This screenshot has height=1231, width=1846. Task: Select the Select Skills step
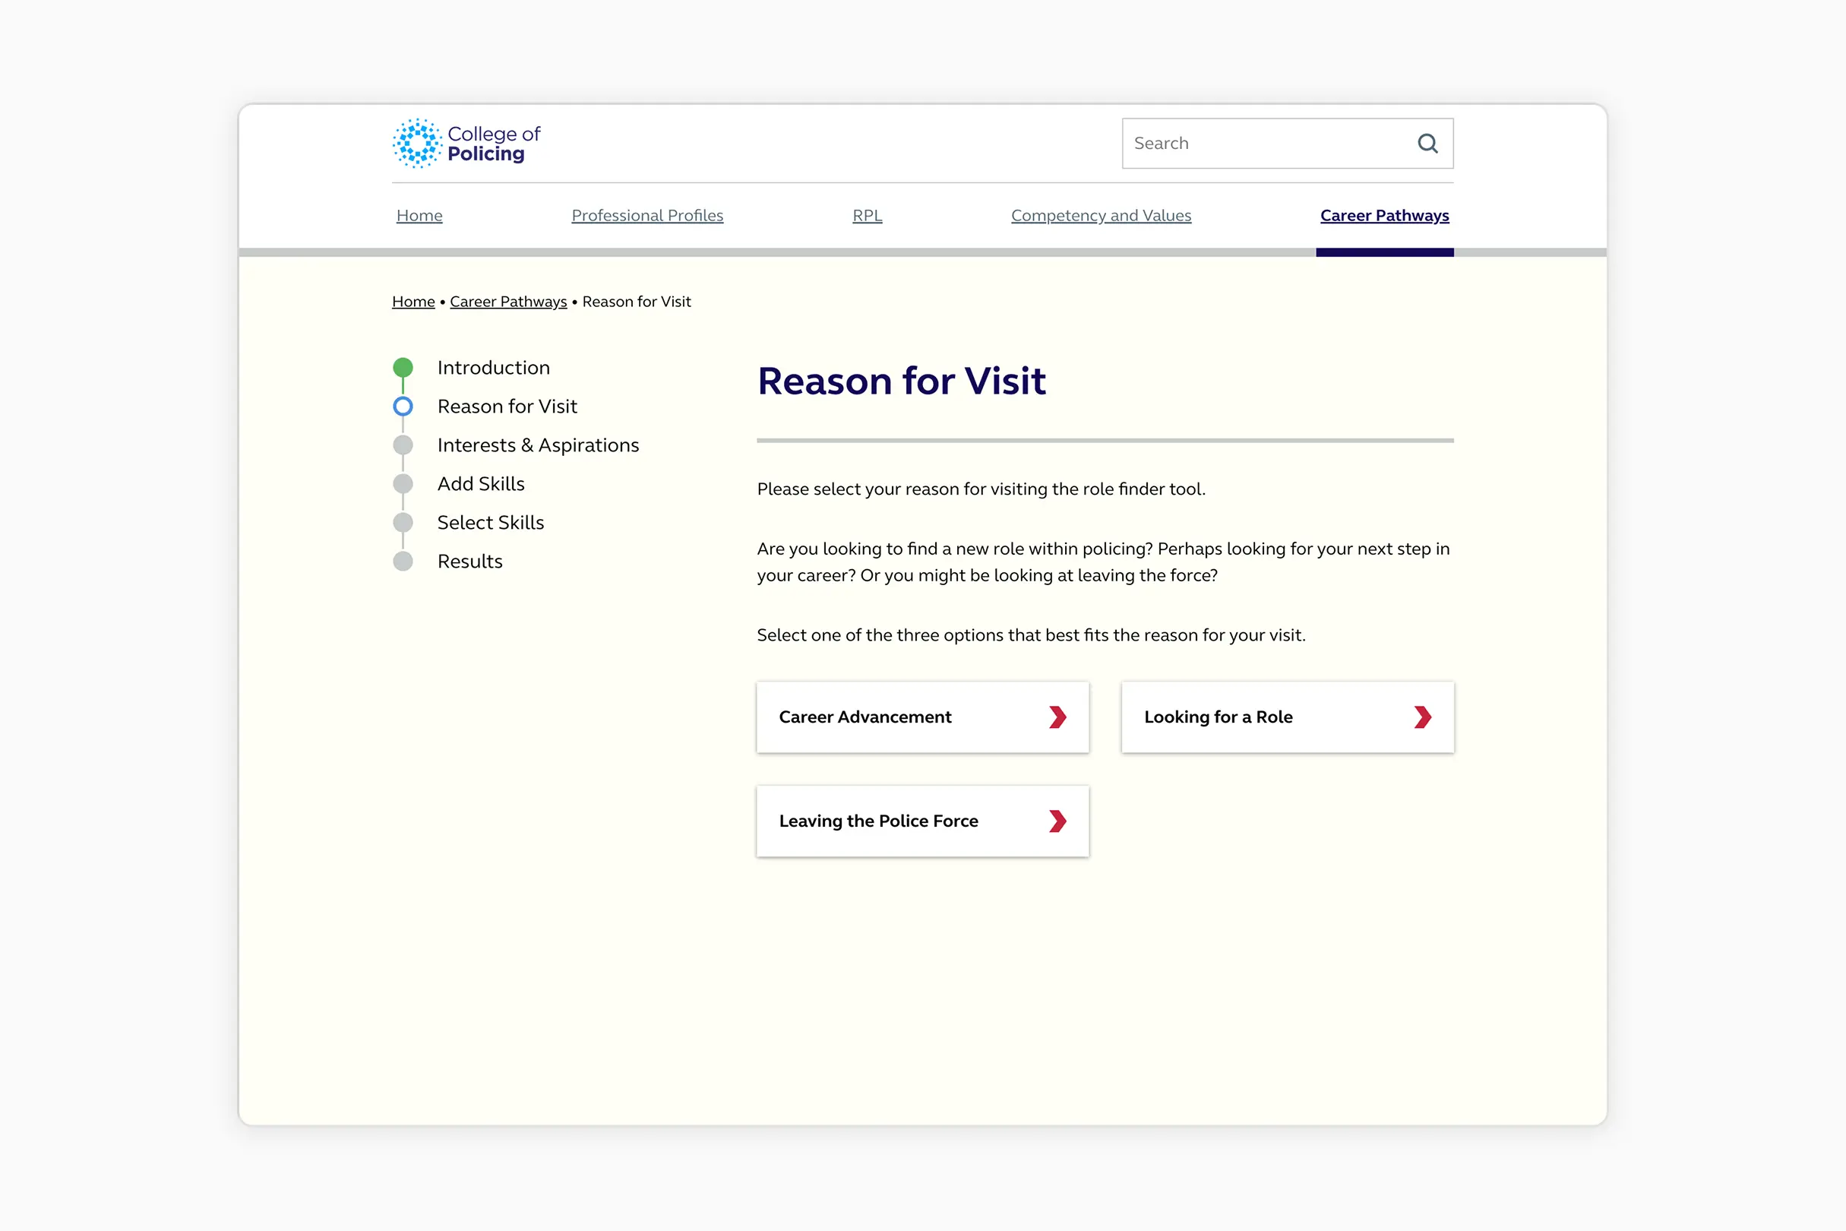coord(491,522)
